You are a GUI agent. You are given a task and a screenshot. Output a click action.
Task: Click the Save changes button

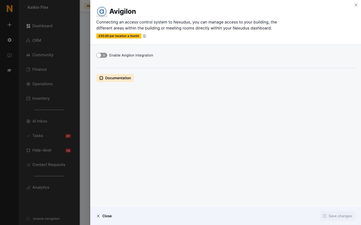tap(337, 216)
